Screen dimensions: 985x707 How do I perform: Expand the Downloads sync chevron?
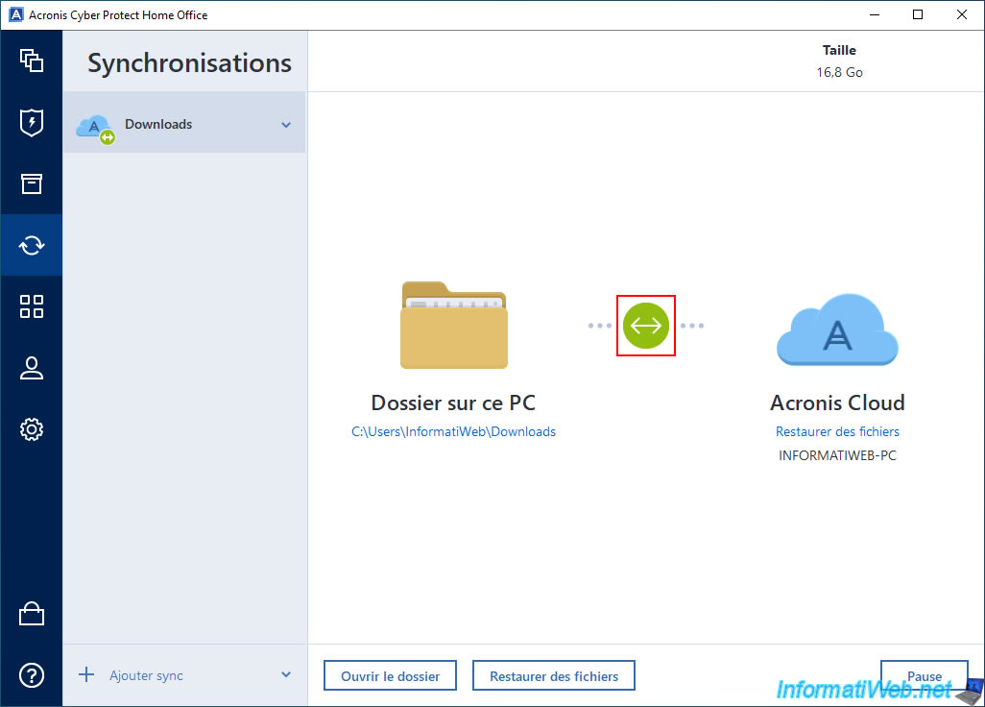[286, 125]
